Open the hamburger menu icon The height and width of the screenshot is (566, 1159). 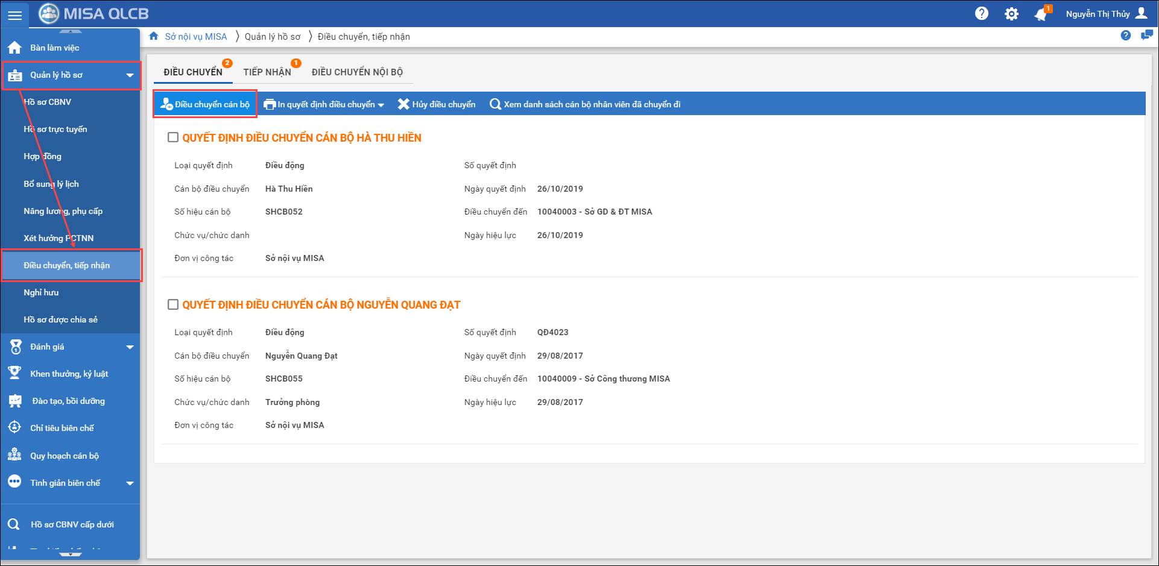pos(14,15)
